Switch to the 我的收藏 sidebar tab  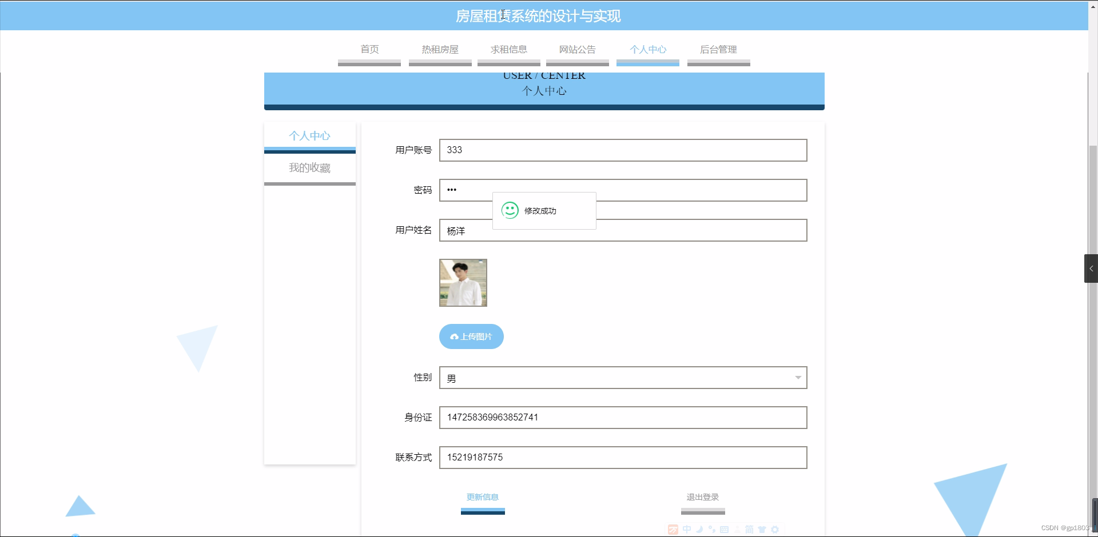coord(309,167)
